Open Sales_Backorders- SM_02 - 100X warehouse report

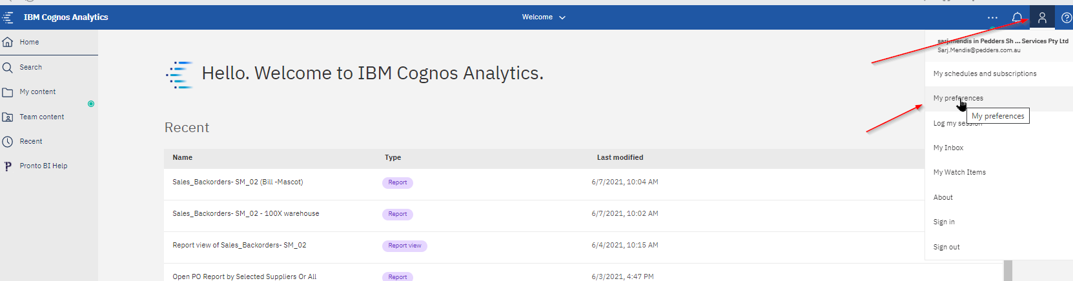(246, 213)
